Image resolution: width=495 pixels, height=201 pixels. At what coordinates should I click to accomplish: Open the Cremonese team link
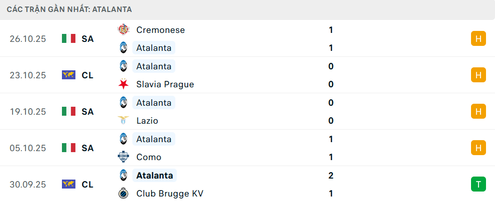click(160, 30)
